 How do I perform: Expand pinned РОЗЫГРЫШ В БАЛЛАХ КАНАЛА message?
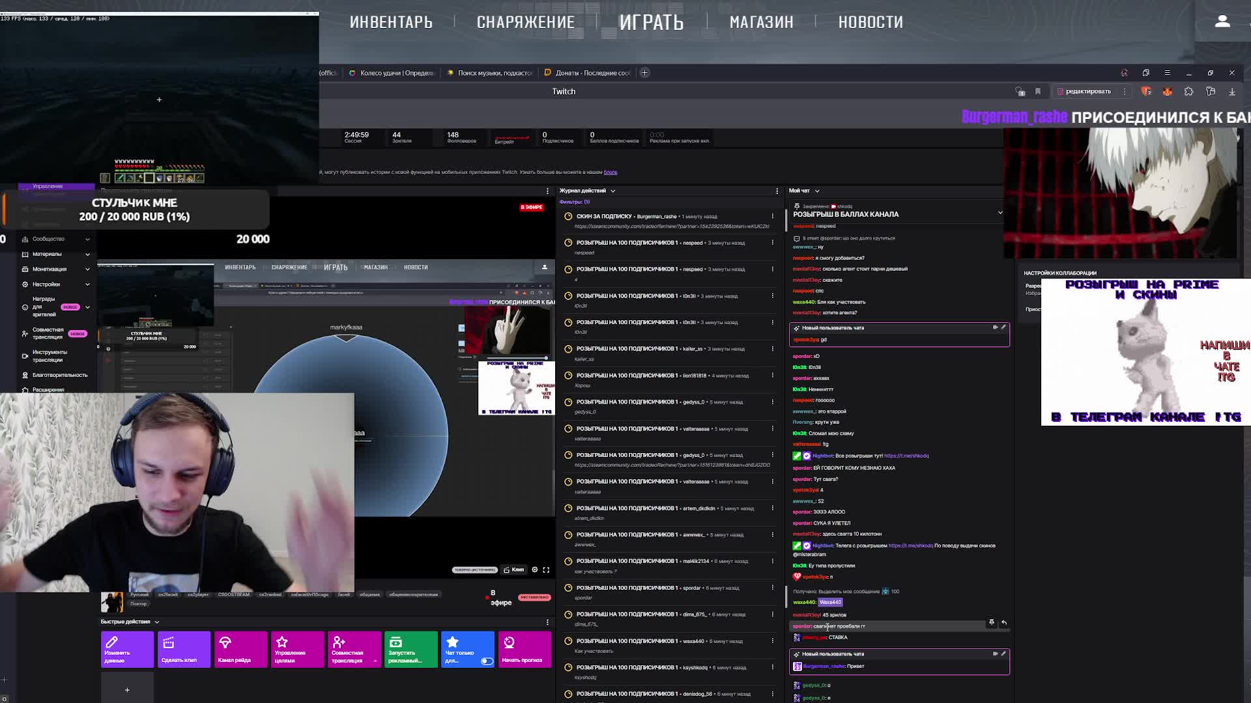pos(1000,213)
